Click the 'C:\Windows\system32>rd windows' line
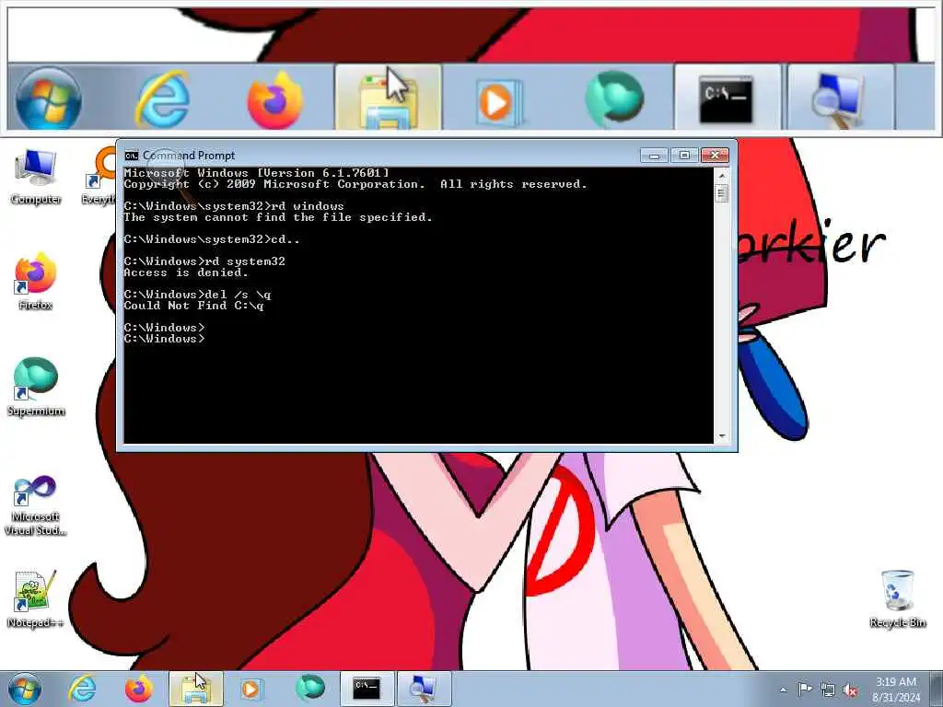This screenshot has width=943, height=707. coord(234,206)
